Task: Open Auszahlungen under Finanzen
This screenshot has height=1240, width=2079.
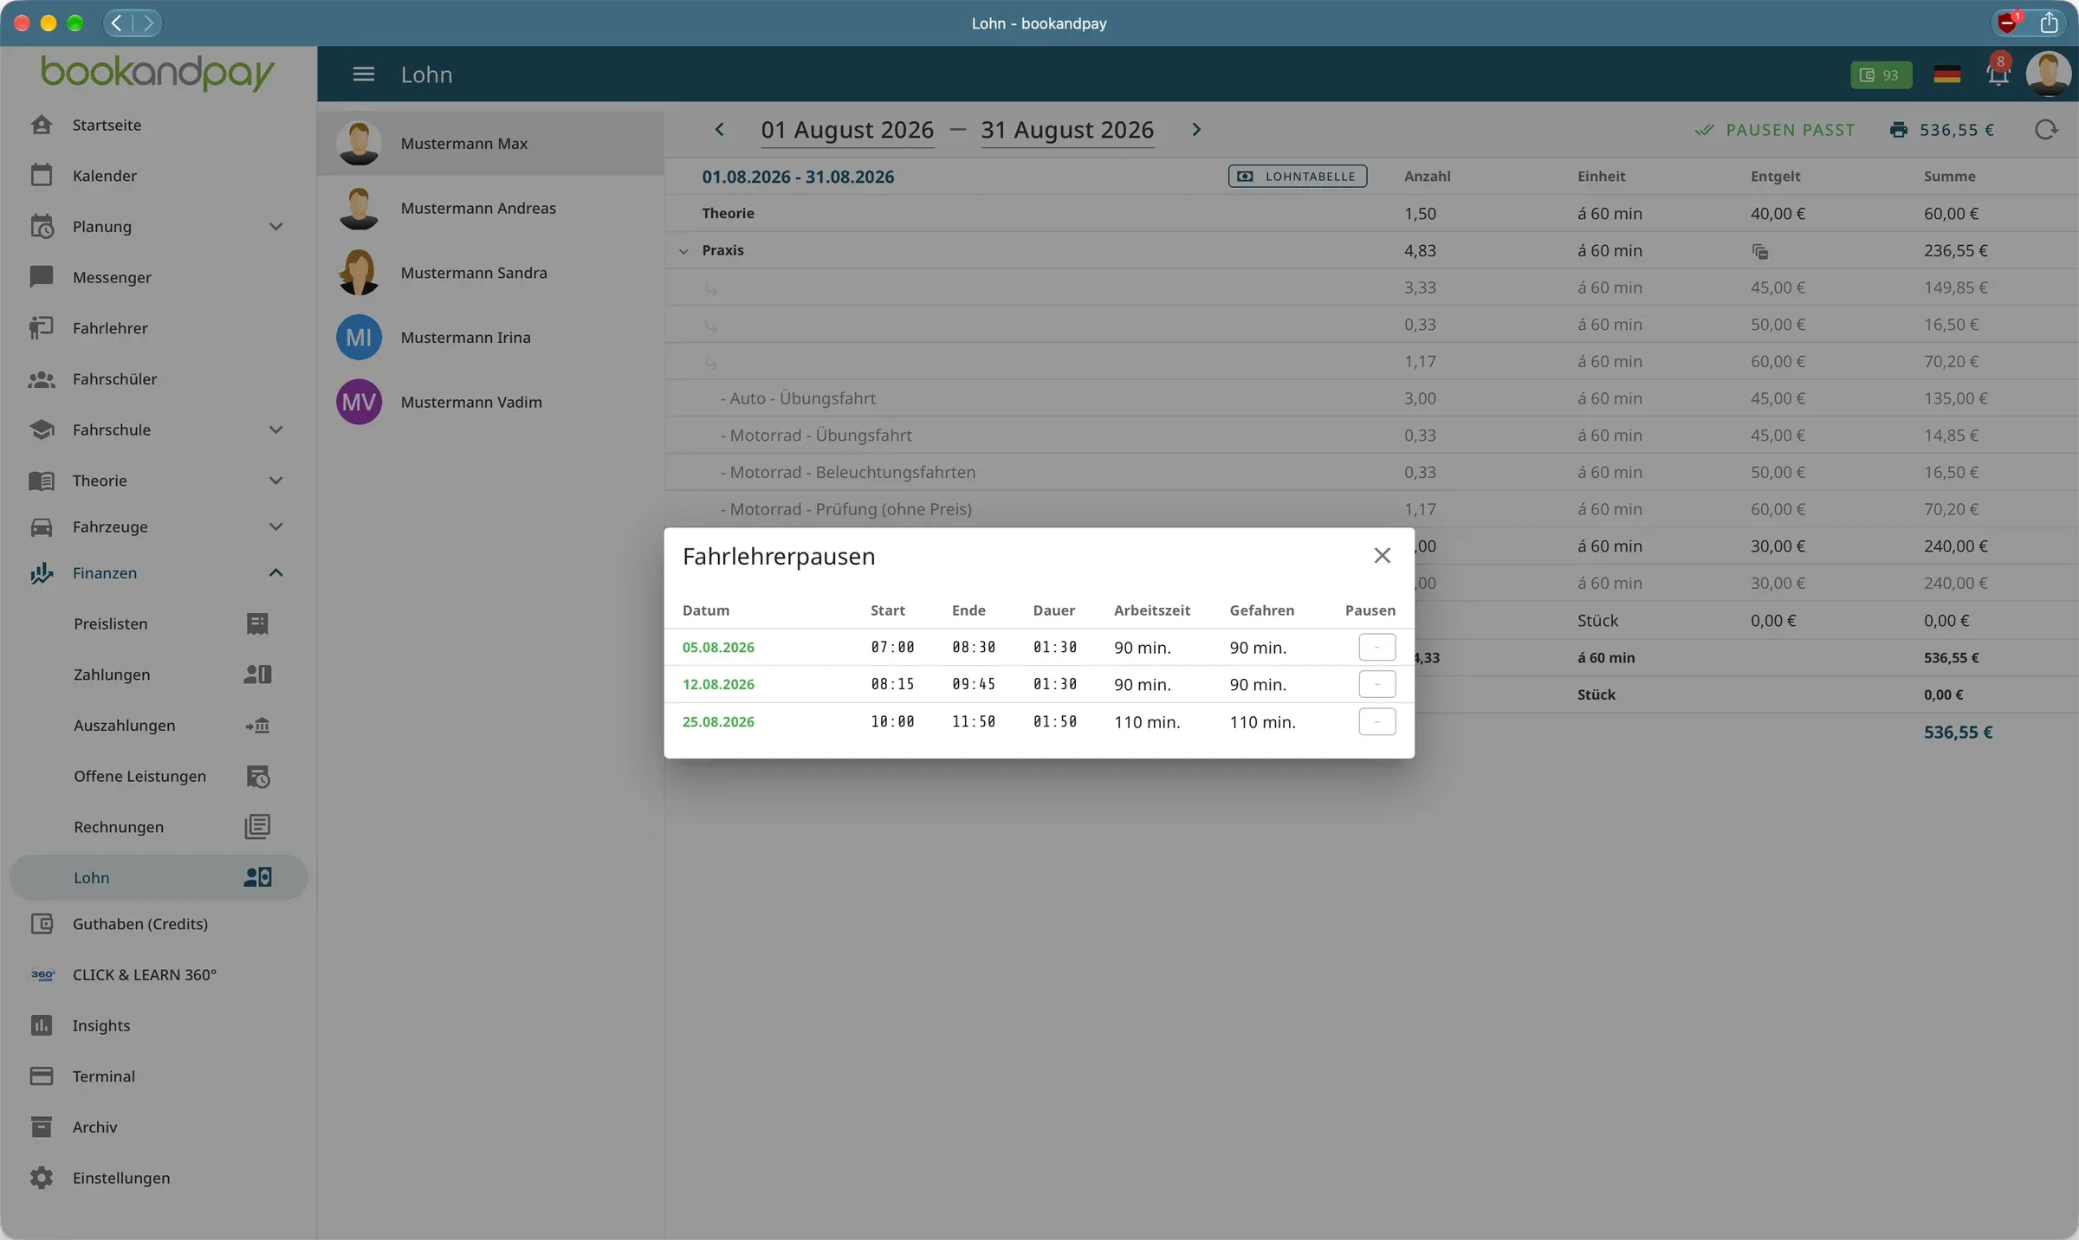Action: click(158, 726)
